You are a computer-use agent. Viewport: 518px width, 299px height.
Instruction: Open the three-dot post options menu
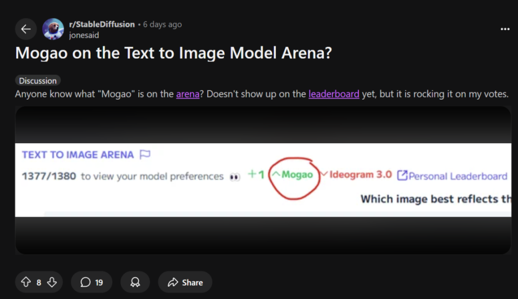click(x=505, y=29)
